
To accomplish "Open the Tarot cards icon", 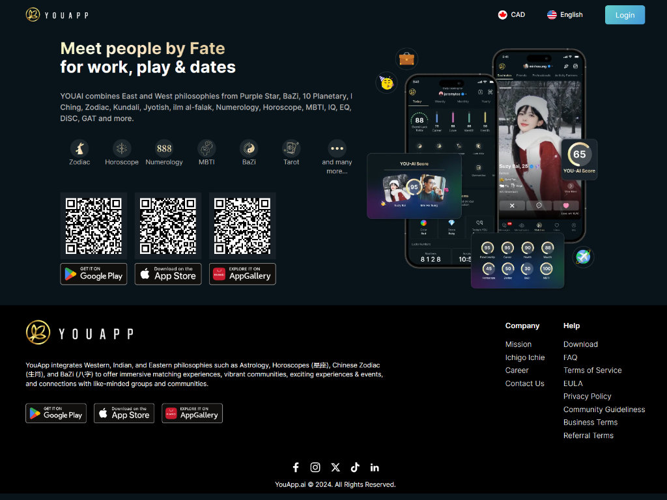I will point(291,148).
